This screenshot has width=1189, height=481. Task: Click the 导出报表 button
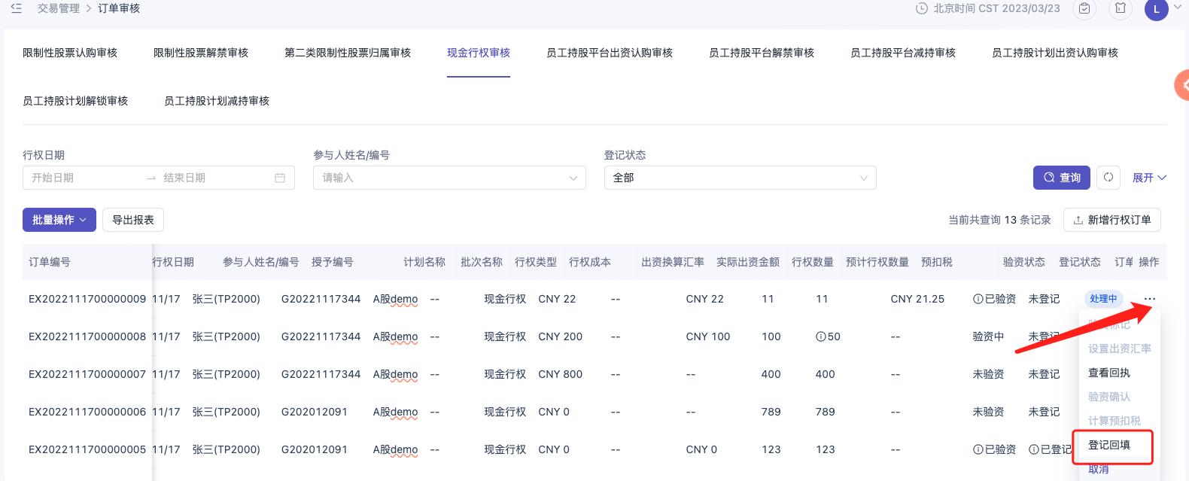pos(133,220)
